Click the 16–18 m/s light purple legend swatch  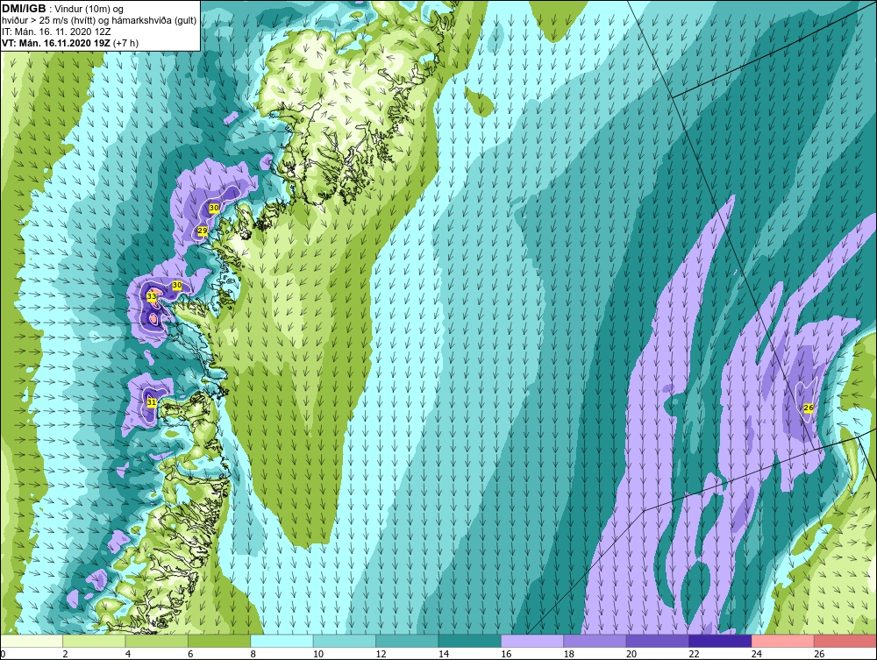pyautogui.click(x=532, y=641)
